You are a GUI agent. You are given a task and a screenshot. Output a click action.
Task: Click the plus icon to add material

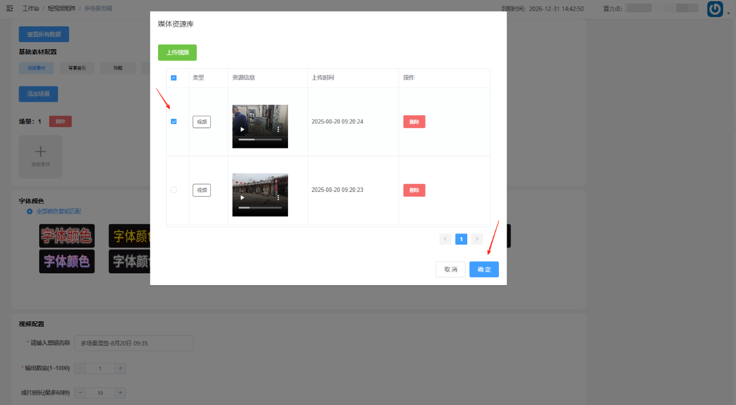click(x=40, y=152)
